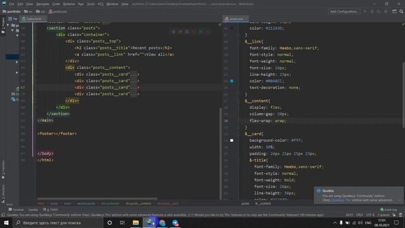Collapse the root project folder in tree

[8, 25]
